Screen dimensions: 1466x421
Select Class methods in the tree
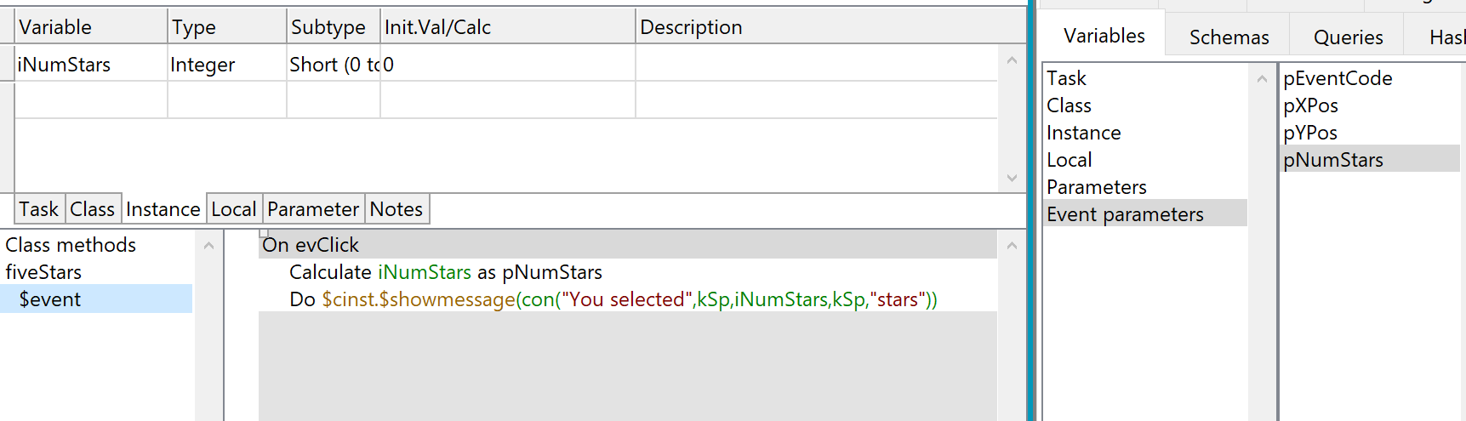click(71, 245)
